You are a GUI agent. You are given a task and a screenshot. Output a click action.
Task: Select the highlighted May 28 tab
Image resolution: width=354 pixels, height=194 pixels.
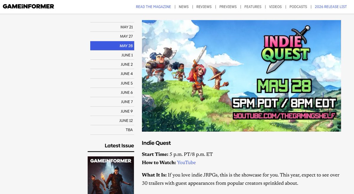coord(112,46)
